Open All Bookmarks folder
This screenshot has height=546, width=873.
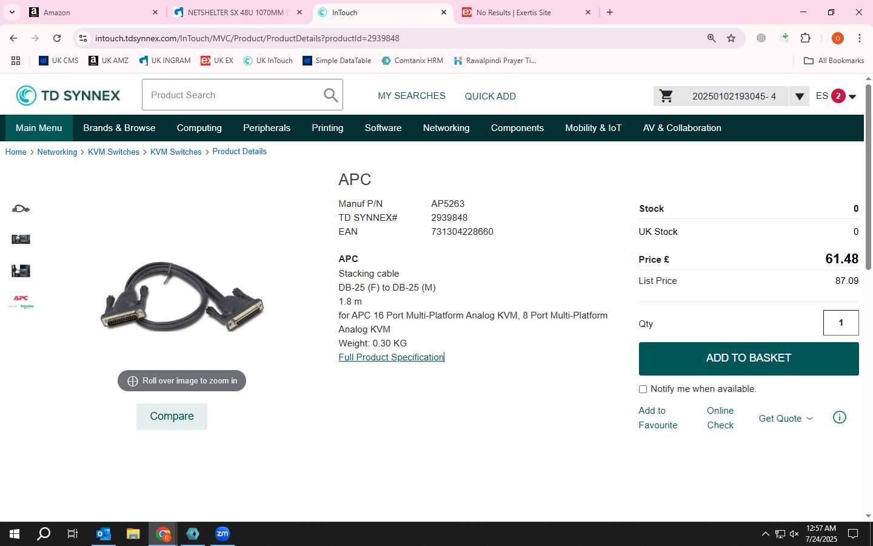coord(834,61)
